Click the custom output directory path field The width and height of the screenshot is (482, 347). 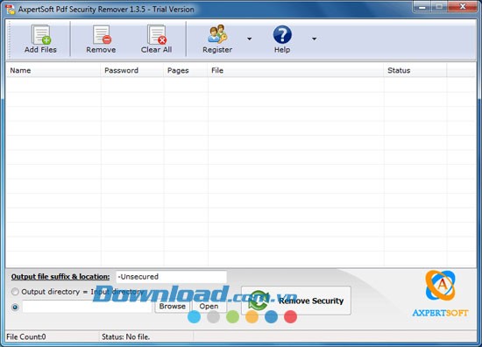pos(88,307)
